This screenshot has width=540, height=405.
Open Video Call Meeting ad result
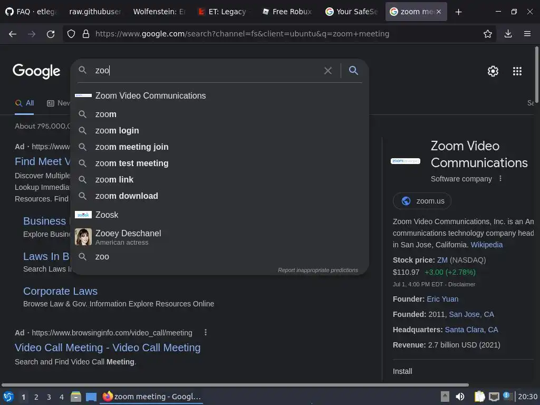point(108,348)
